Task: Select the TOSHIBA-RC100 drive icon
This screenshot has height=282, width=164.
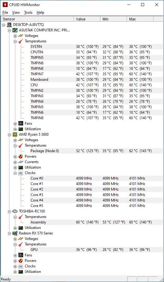Action: coord(15,211)
